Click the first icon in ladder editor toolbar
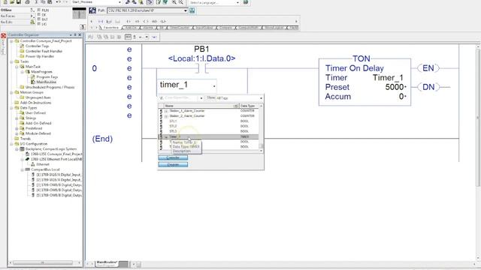This screenshot has width=481, height=270. coord(91,37)
